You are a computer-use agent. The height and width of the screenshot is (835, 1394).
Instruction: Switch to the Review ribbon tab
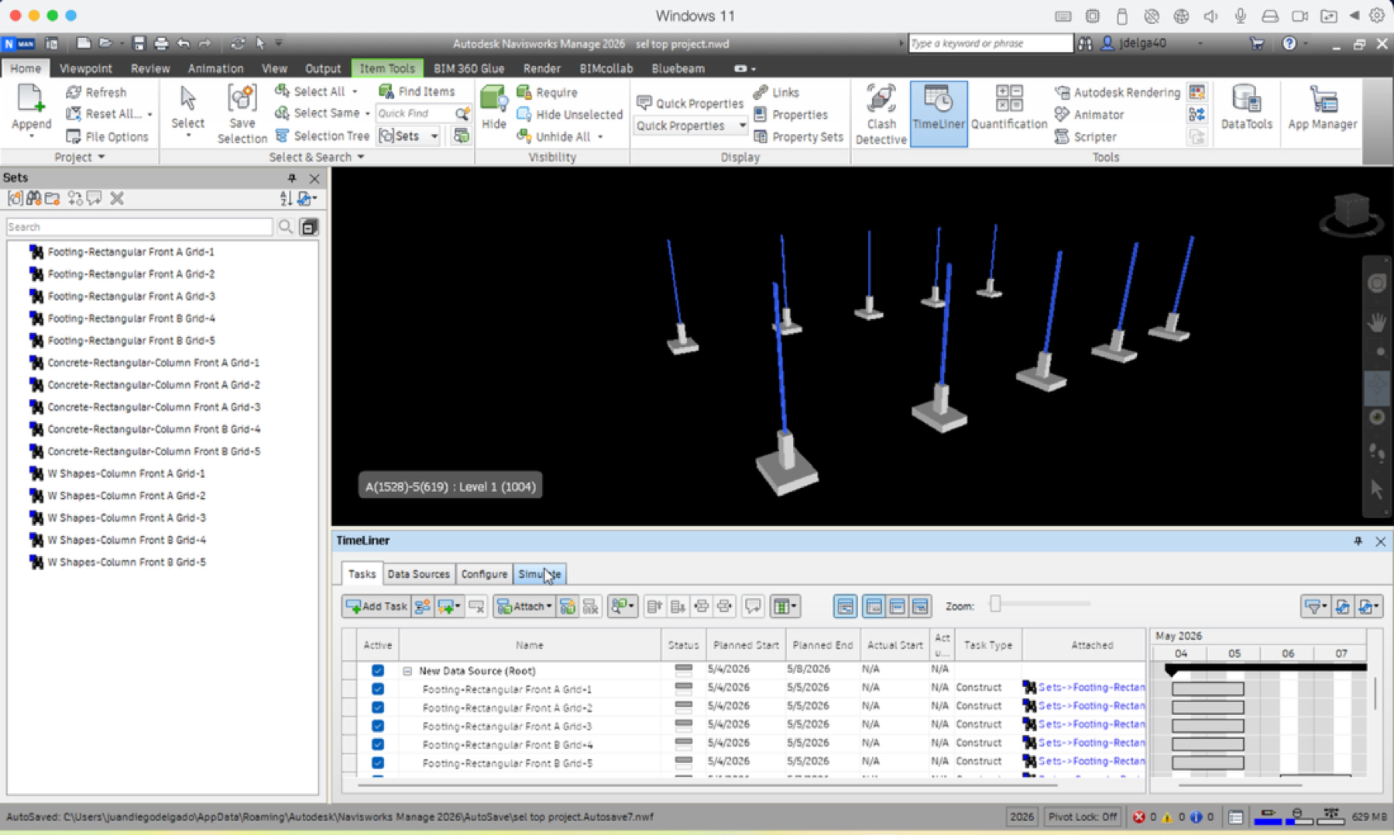pos(150,68)
